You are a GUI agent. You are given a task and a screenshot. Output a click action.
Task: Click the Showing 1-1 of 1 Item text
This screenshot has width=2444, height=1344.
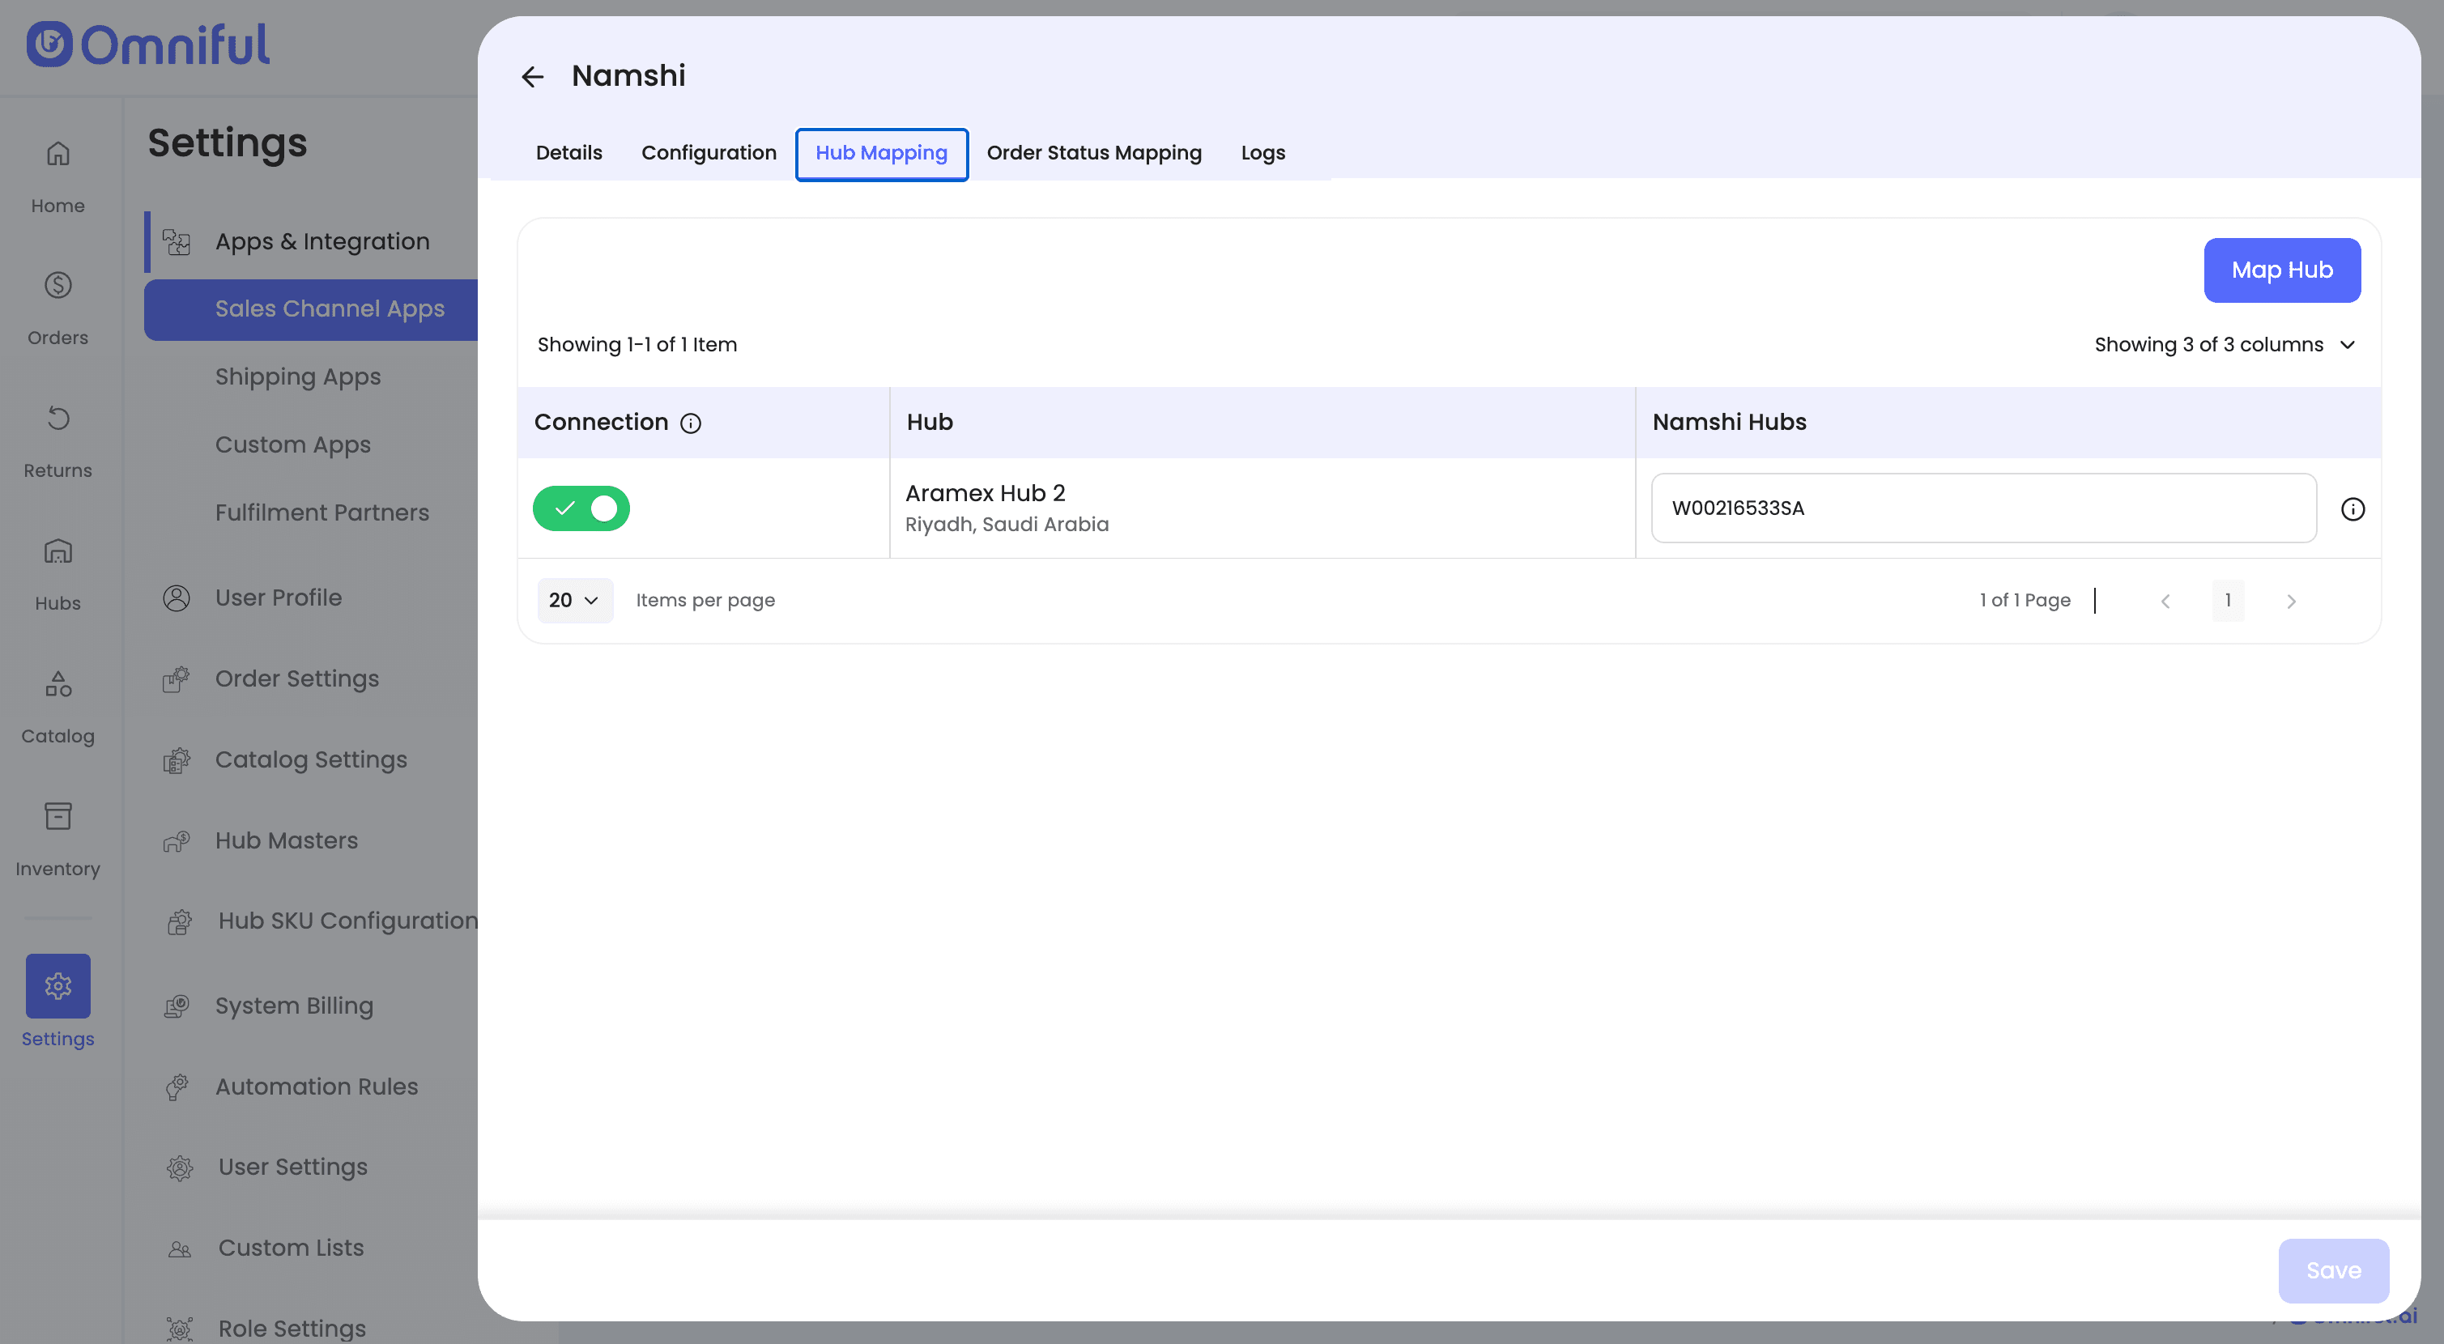pos(637,344)
